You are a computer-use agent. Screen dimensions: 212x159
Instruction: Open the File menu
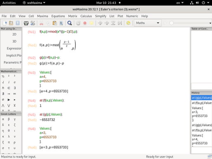tap(4, 16)
